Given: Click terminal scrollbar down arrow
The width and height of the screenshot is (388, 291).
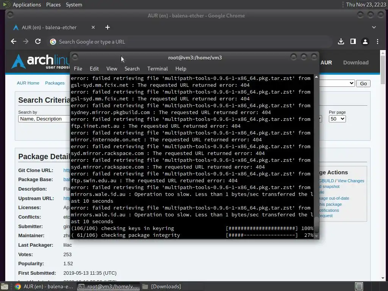Looking at the screenshot, I should click(316, 236).
